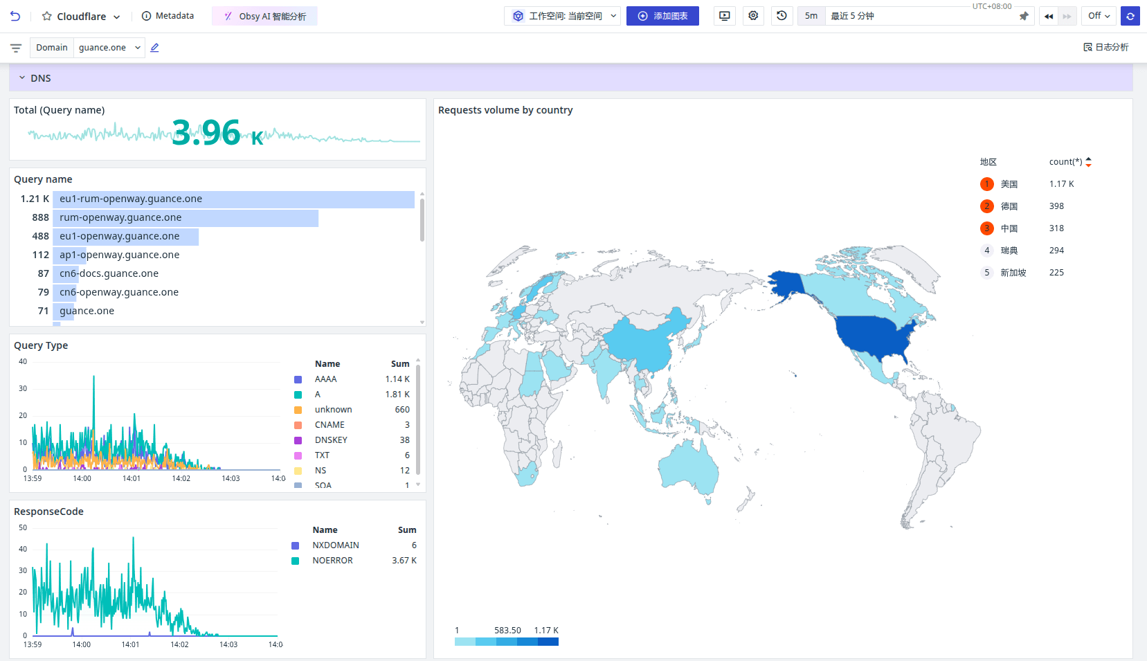The image size is (1147, 661).
Task: Star the Cloudflare dashboard as favorite
Action: coord(47,16)
